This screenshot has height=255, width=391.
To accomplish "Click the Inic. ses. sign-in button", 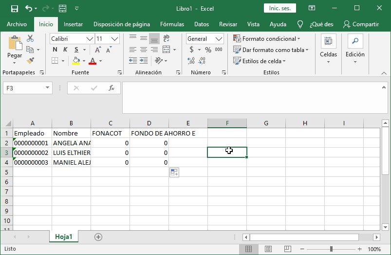I will (280, 8).
